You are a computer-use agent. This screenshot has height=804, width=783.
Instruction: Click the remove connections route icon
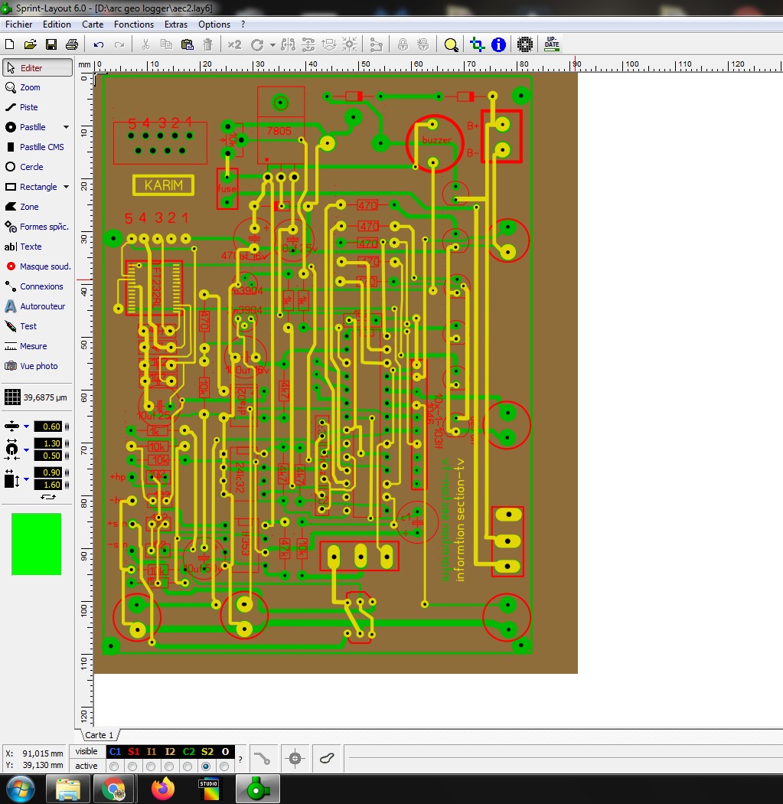pyautogui.click(x=376, y=44)
